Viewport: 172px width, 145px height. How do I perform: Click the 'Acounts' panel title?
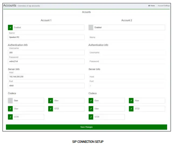pos(87,12)
